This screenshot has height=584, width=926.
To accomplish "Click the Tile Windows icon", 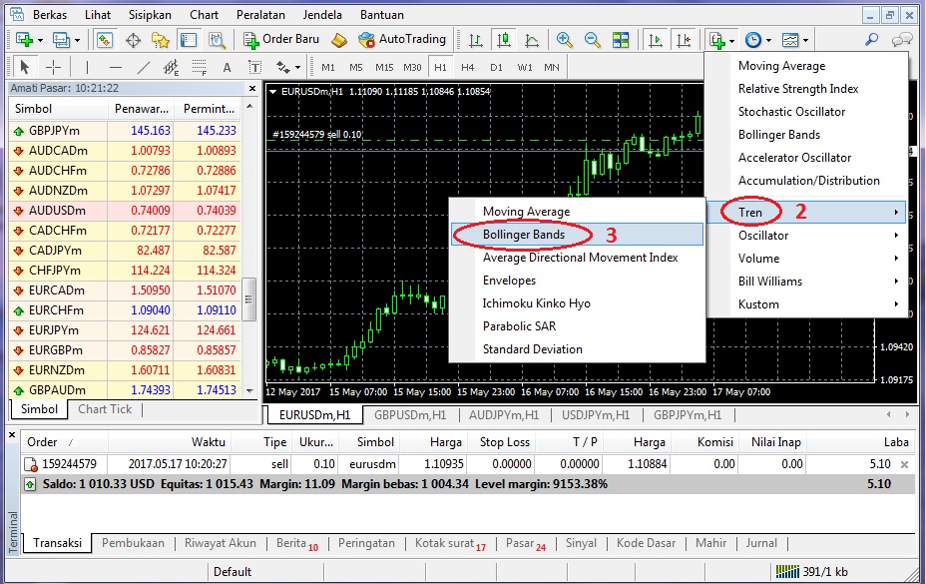I will [620, 40].
